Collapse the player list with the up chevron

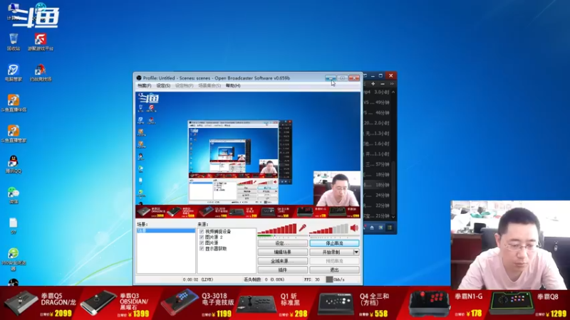[x=393, y=92]
